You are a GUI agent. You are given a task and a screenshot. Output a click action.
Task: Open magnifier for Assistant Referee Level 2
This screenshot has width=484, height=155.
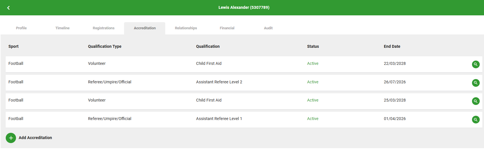coord(476,83)
